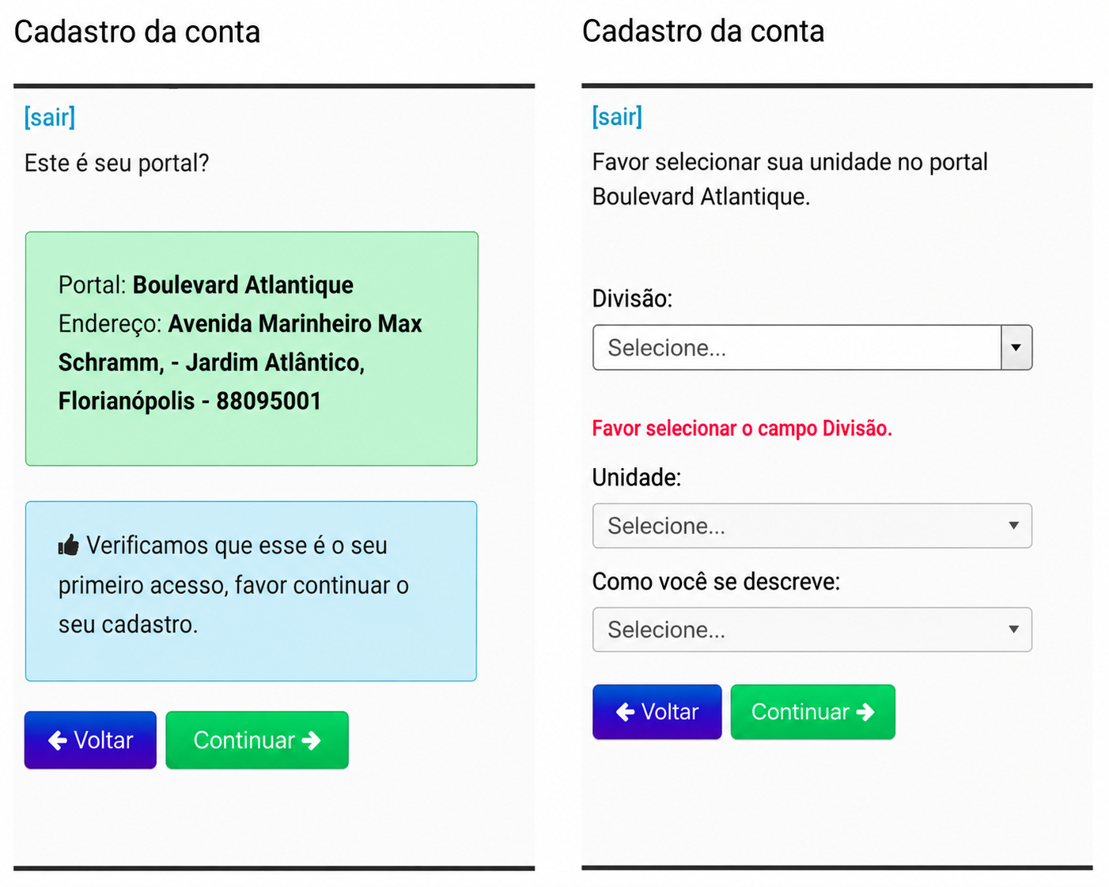Click the 'Como você se descreve' Selecione field
This screenshot has width=1109, height=887.
point(812,629)
